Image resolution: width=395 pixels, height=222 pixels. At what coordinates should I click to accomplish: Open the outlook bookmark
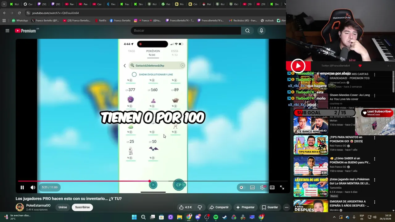point(267,21)
